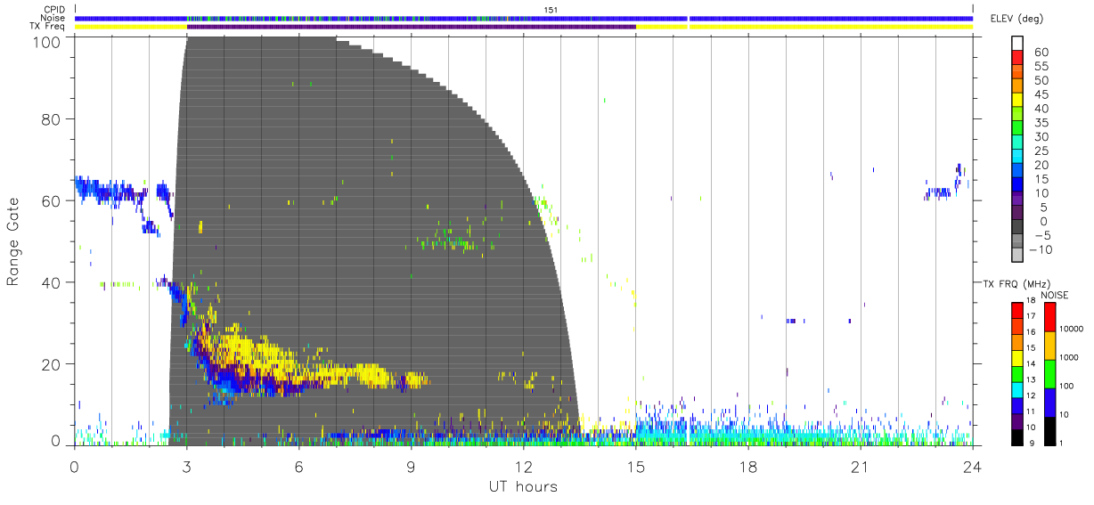Click the black bottom swatch of TX FRQ bar
Screen dimensions: 1094x505
1017,436
